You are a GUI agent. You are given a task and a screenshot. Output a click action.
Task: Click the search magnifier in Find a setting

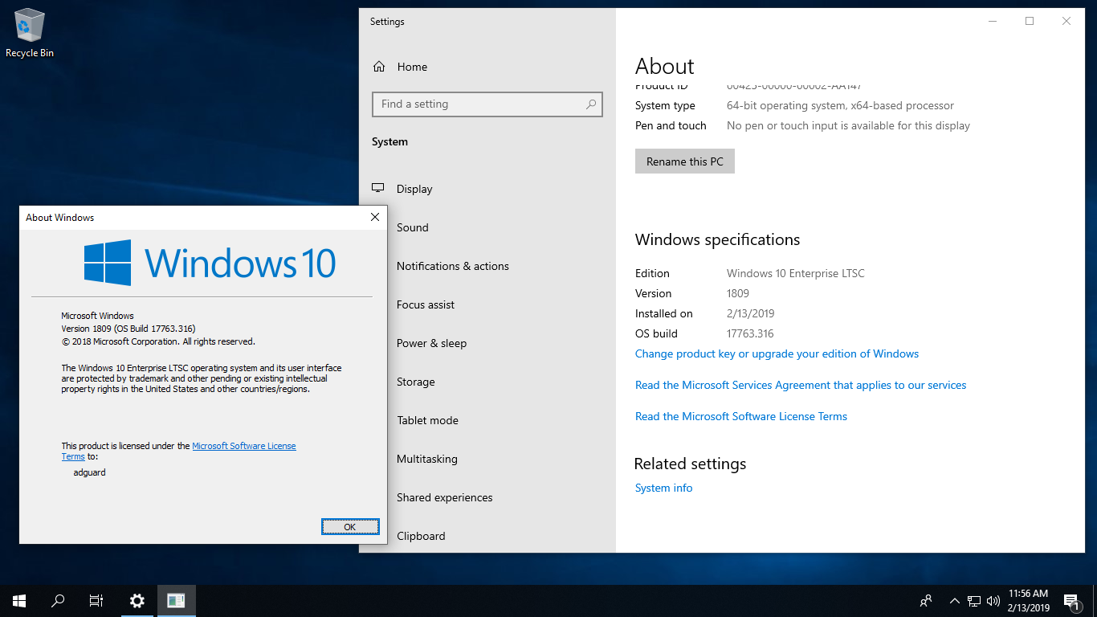(591, 104)
